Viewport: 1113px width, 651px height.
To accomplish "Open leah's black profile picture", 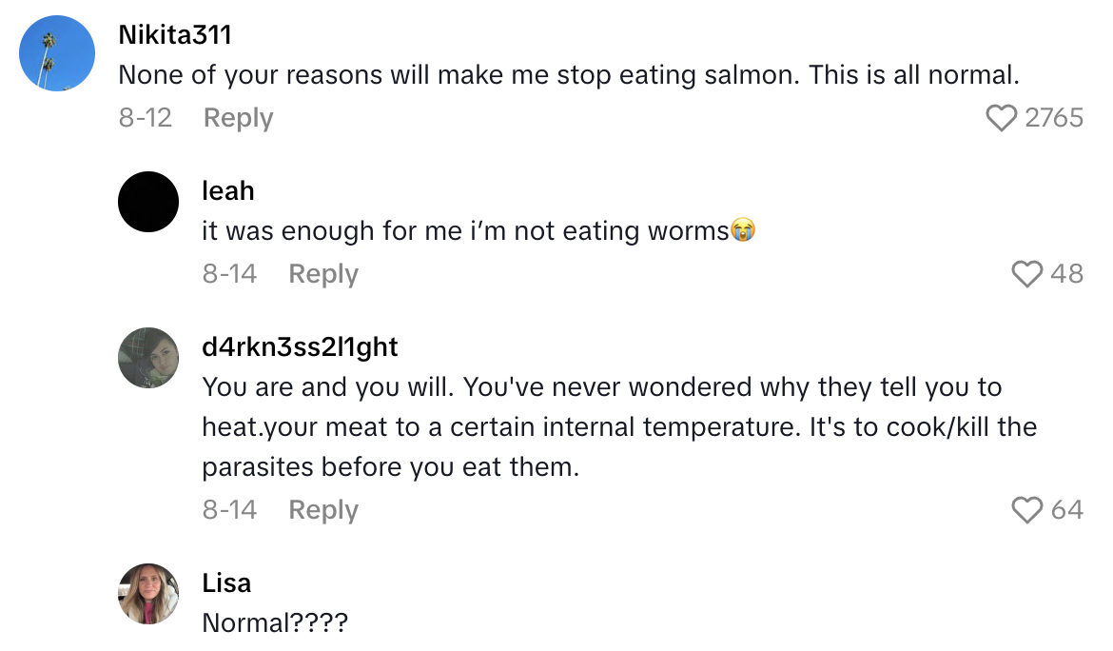I will pyautogui.click(x=147, y=202).
